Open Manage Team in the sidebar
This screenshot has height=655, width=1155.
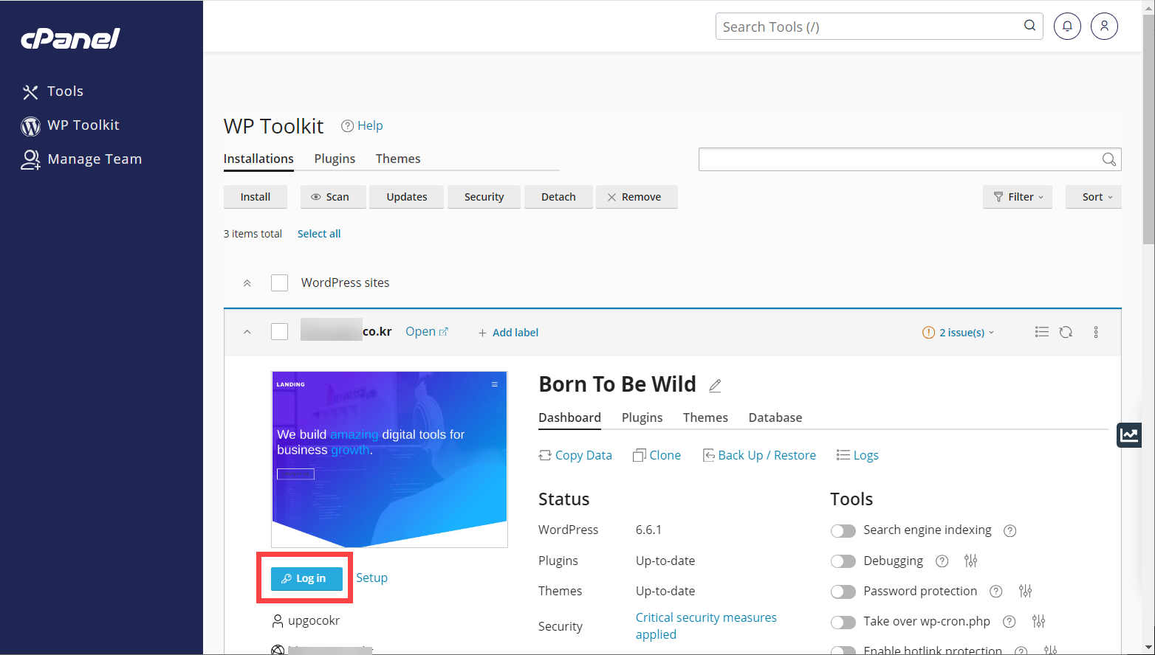click(81, 159)
